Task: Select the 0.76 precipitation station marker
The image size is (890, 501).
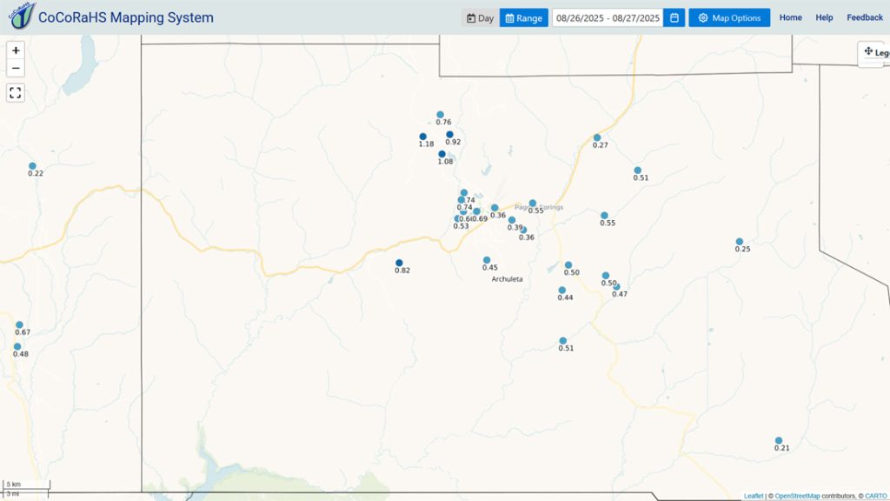Action: tap(441, 115)
